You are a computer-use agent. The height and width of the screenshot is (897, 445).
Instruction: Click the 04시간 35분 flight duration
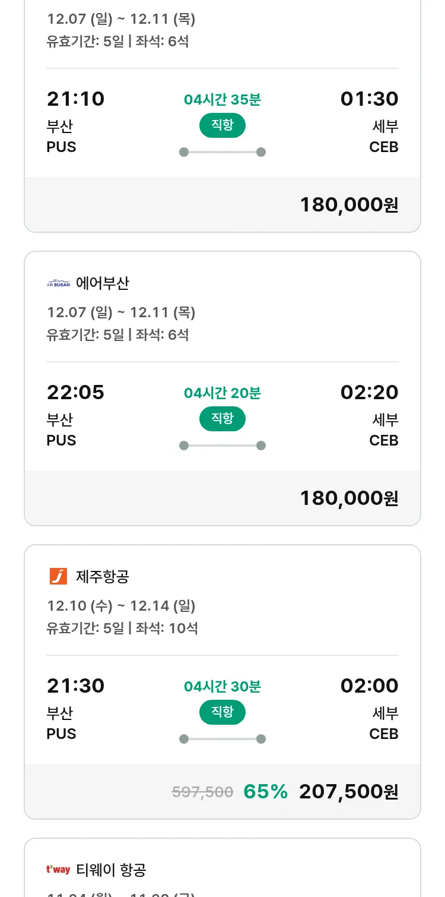[x=223, y=100]
